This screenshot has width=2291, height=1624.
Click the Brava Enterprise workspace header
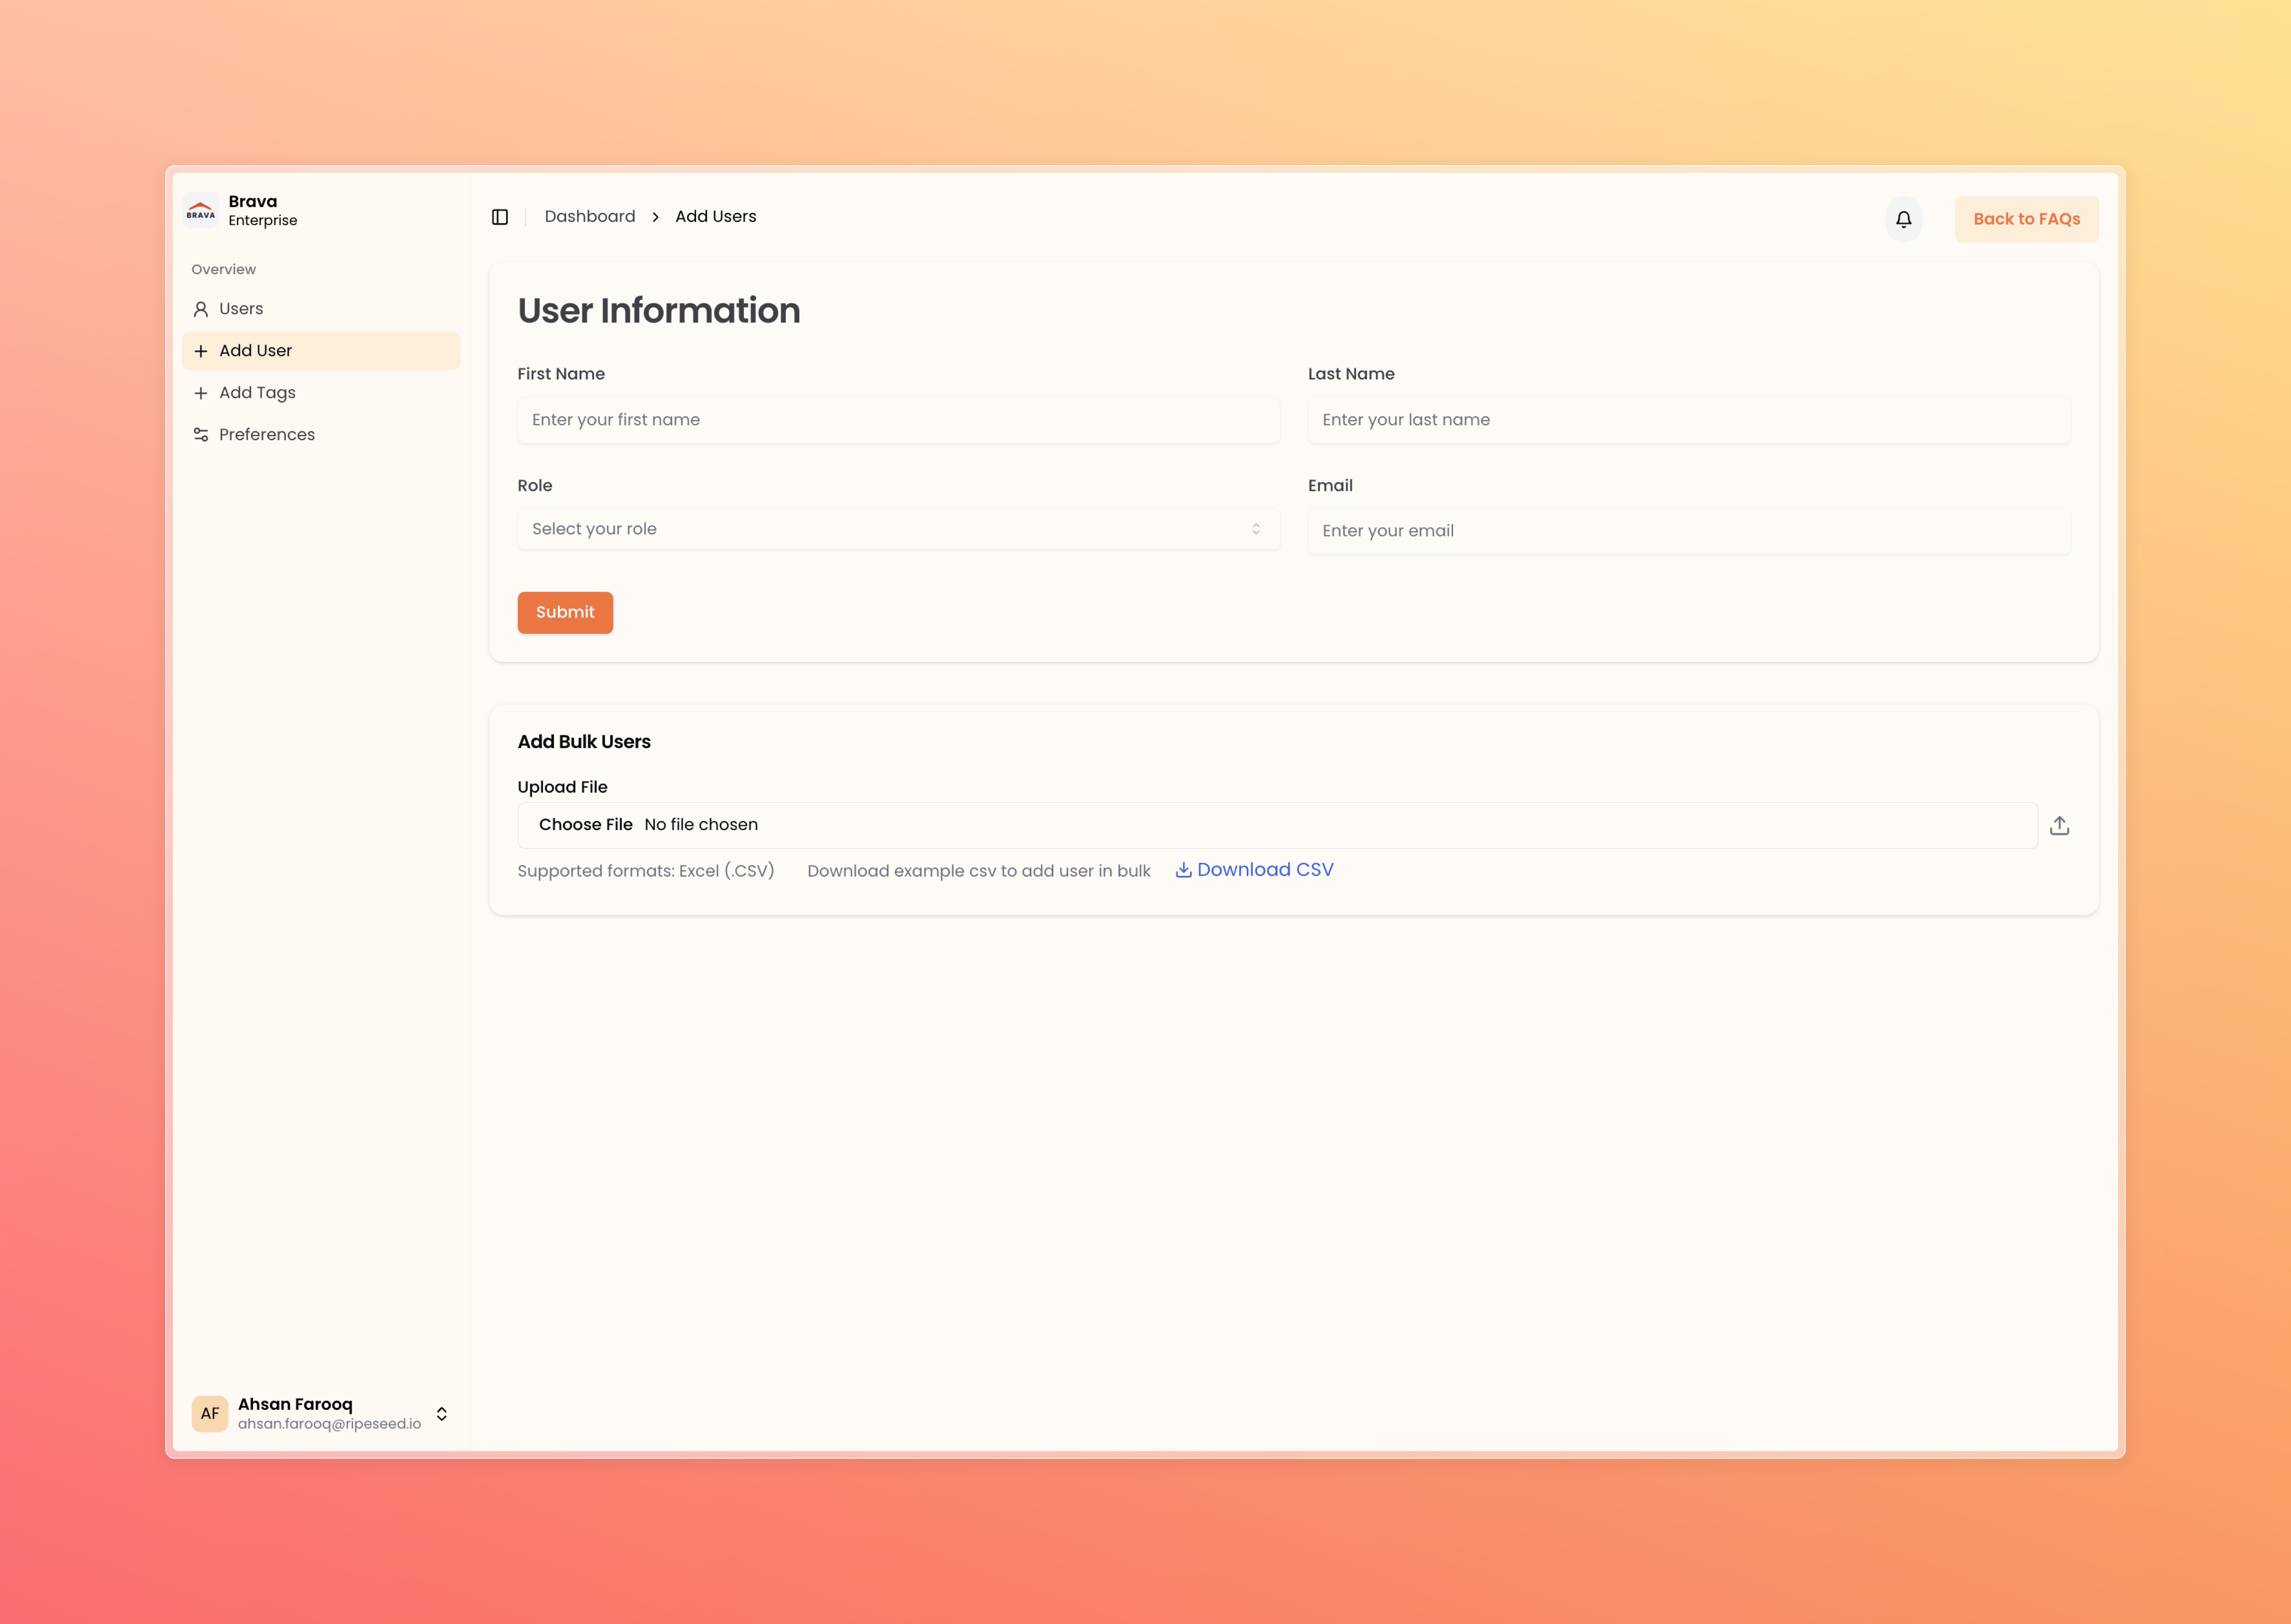[x=320, y=211]
